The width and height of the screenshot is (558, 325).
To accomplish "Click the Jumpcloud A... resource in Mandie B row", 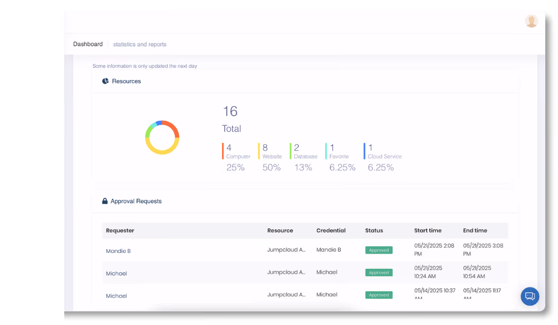I will pyautogui.click(x=286, y=250).
